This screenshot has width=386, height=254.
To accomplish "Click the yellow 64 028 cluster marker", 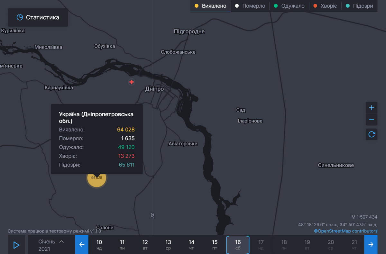I will point(96,178).
